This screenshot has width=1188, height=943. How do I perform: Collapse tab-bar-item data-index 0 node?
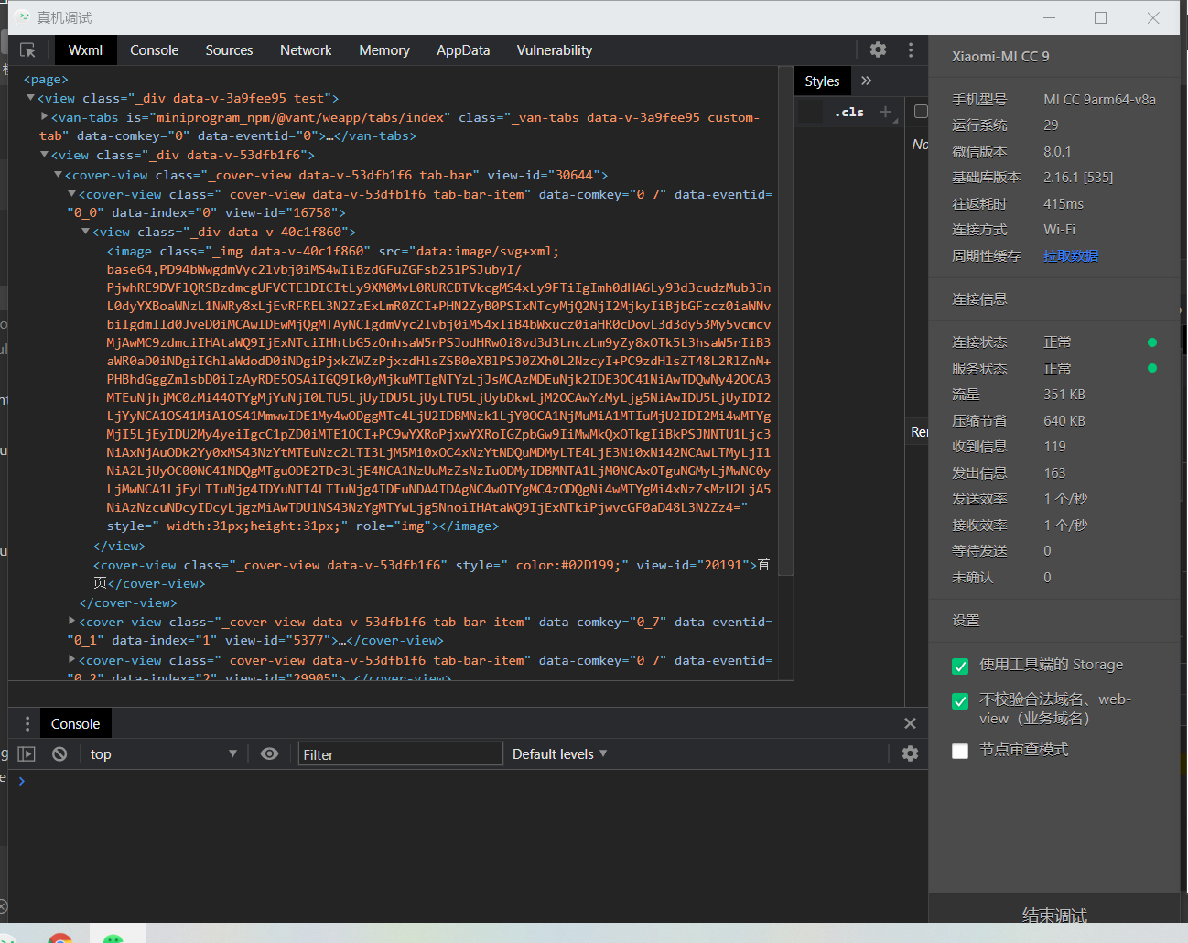(71, 193)
